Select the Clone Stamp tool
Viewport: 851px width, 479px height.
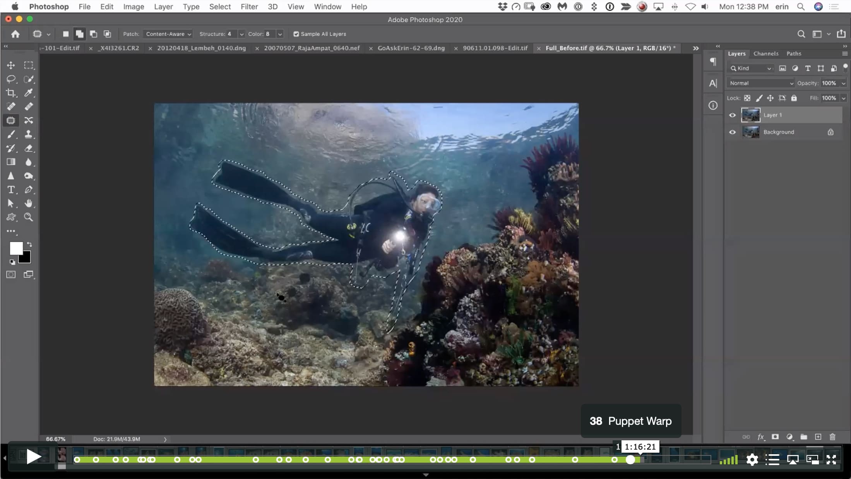(x=28, y=134)
